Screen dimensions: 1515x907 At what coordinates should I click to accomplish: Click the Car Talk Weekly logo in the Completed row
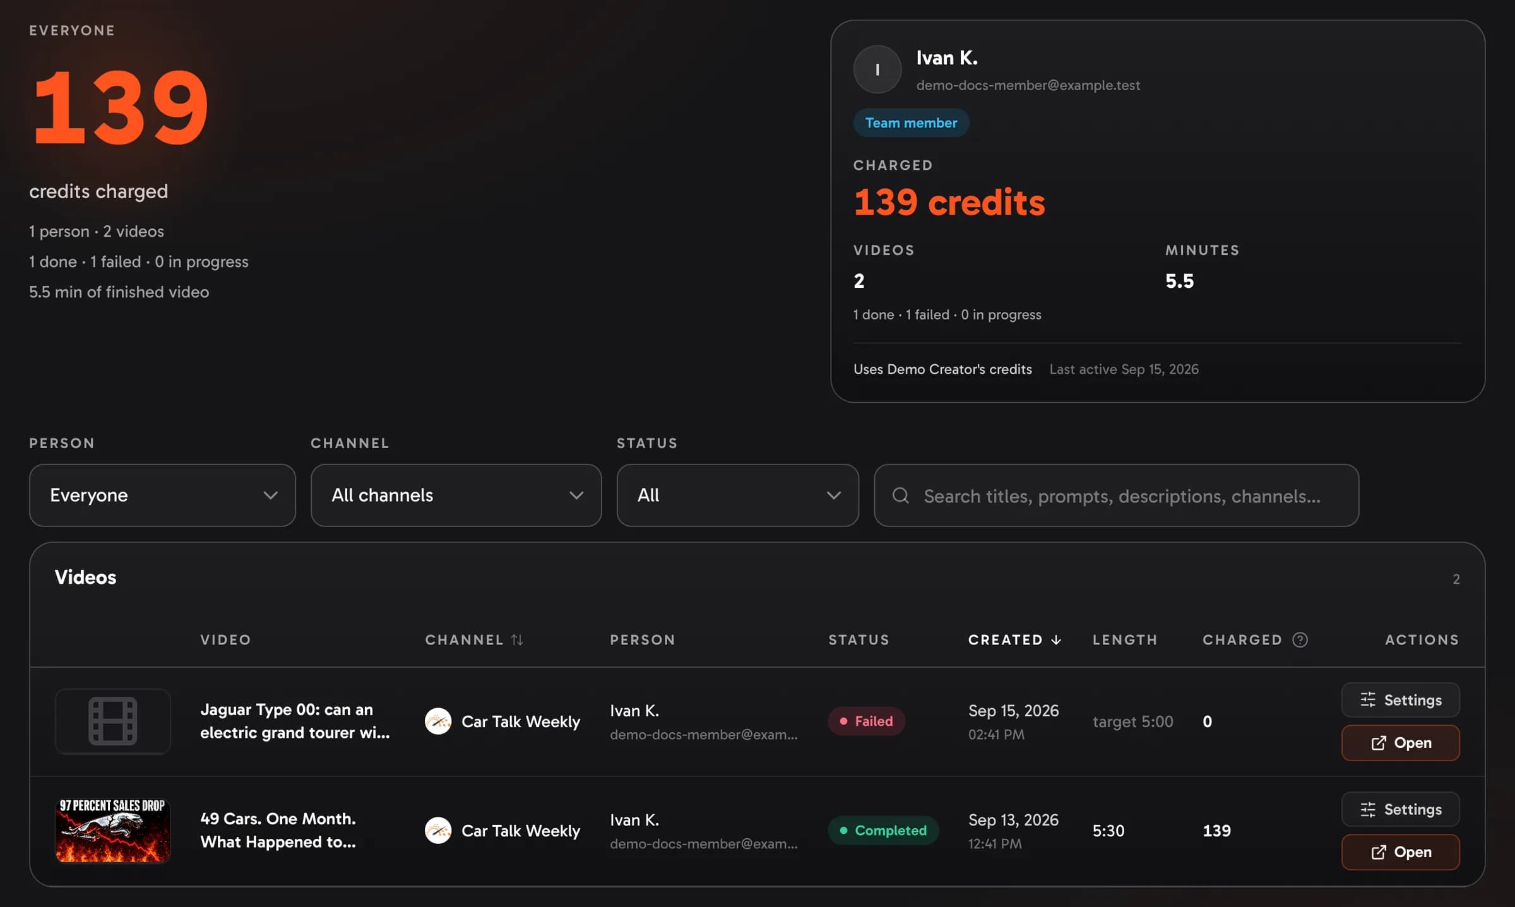click(438, 830)
